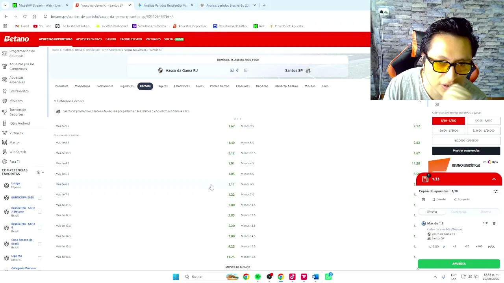Click the bet slip coupon icon with badge
Screen dimensions: 504x283
(x=425, y=179)
